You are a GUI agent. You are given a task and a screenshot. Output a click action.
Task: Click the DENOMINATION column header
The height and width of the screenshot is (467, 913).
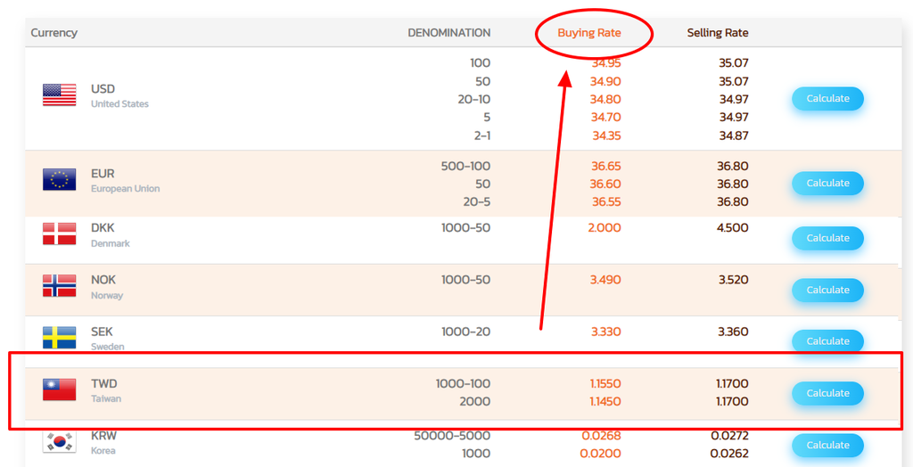pos(449,33)
